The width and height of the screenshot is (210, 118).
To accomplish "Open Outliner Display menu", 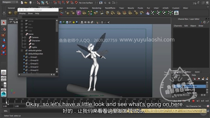I will click(x=22, y=13).
